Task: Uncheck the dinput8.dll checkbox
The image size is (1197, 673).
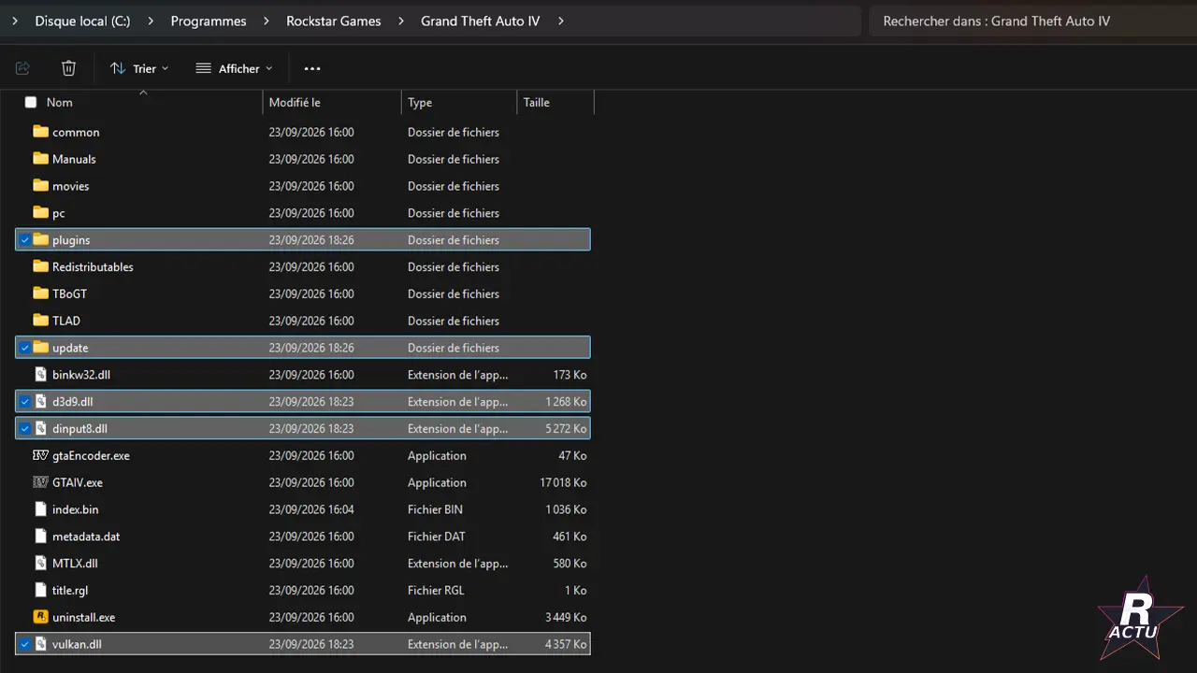Action: coord(25,429)
